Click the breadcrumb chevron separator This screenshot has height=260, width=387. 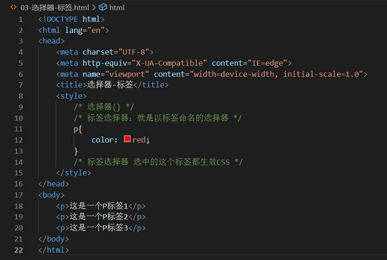[94, 8]
